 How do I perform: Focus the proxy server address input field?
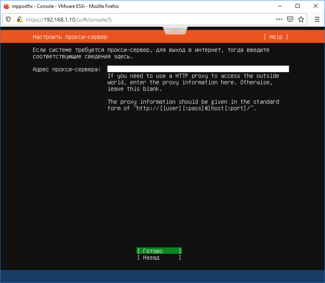click(x=197, y=69)
